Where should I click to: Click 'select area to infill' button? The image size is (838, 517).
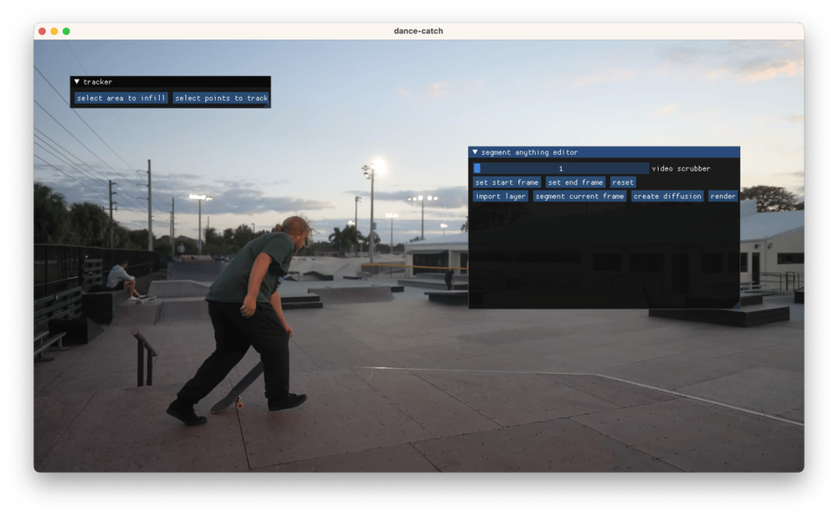(121, 98)
